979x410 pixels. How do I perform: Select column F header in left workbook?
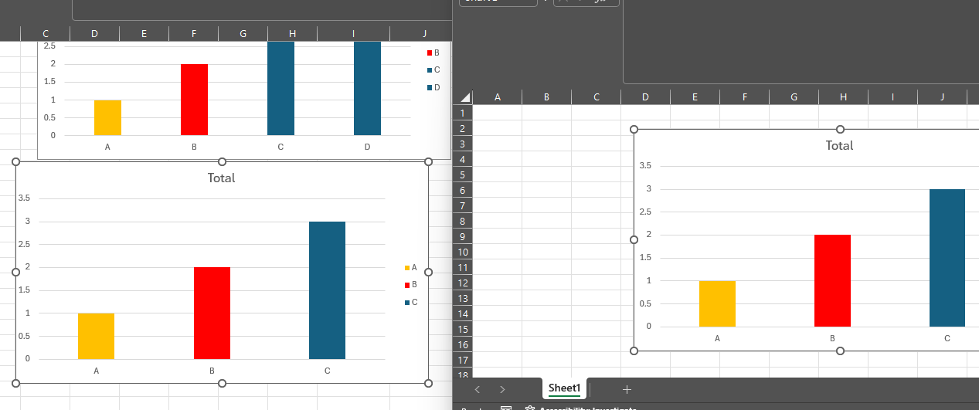pos(193,33)
